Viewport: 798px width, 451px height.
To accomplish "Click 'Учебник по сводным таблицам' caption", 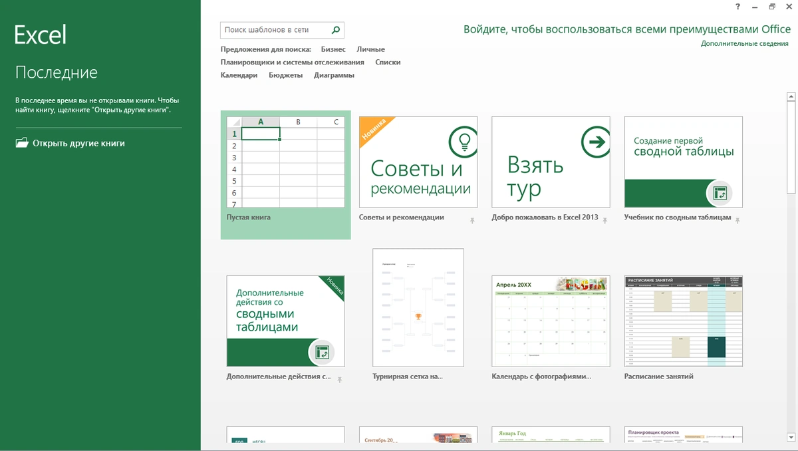I will click(678, 218).
